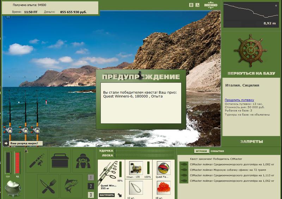
Task: Click the Квест закончен! Победитель CtMacter event
Action: pyautogui.click(x=216, y=159)
